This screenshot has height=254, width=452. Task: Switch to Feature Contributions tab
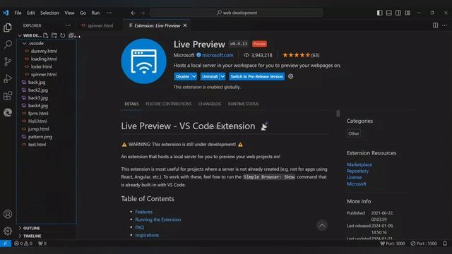[168, 104]
